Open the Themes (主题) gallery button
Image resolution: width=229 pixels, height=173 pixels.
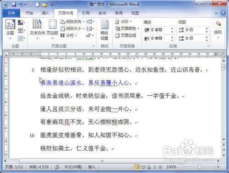pyautogui.click(x=10, y=29)
